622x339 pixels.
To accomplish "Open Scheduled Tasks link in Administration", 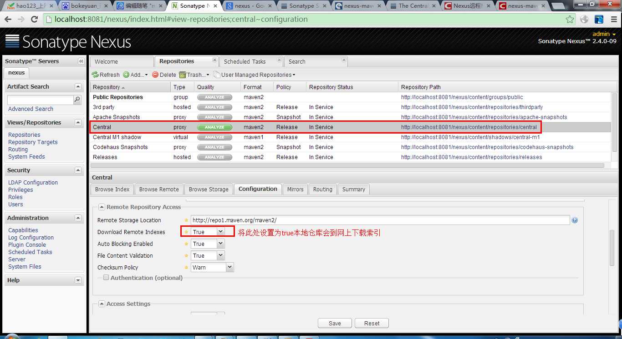I will click(x=30, y=252).
